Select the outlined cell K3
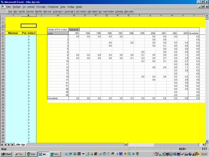The image size is (209, 157). click(x=29, y=26)
